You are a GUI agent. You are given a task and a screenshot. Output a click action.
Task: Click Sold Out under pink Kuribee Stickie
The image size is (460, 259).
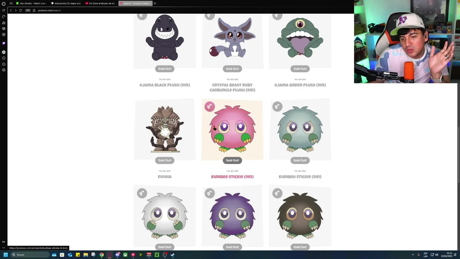coord(232,160)
